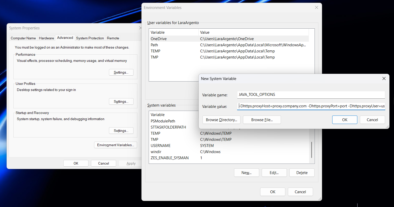The width and height of the screenshot is (394, 207).
Task: Click the user variables Variable column header
Action: [x=174, y=32]
